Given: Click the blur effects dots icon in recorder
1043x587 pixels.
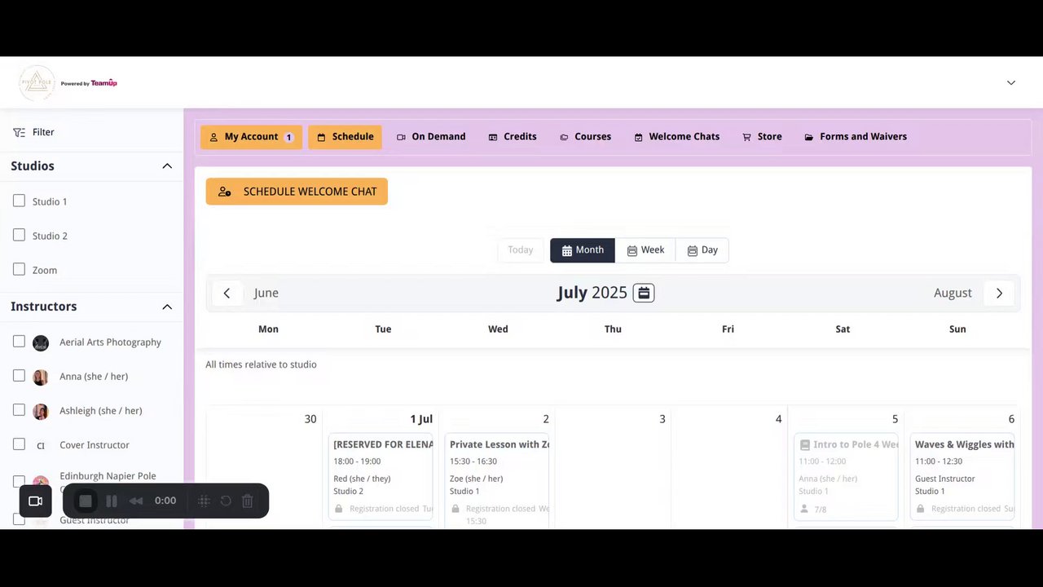Looking at the screenshot, I should tap(204, 501).
